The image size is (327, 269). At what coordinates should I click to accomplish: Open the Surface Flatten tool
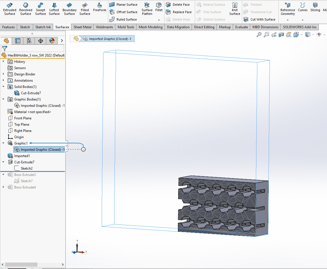[147, 9]
